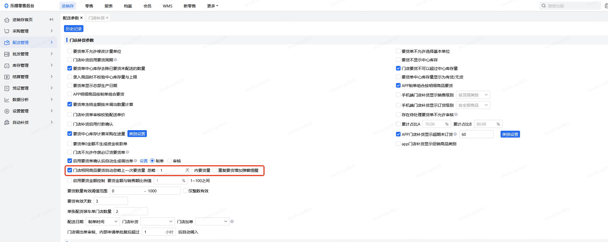The height and width of the screenshot is (242, 608).
Task: Click the 搜索功能 search field
Action: 570,6
